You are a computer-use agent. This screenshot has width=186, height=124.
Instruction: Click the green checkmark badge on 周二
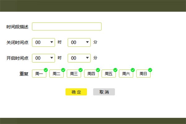pos(63,70)
